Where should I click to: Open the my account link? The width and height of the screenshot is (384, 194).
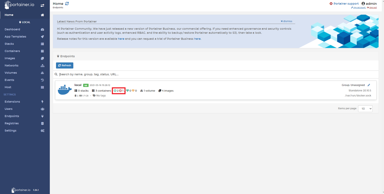click(358, 7)
